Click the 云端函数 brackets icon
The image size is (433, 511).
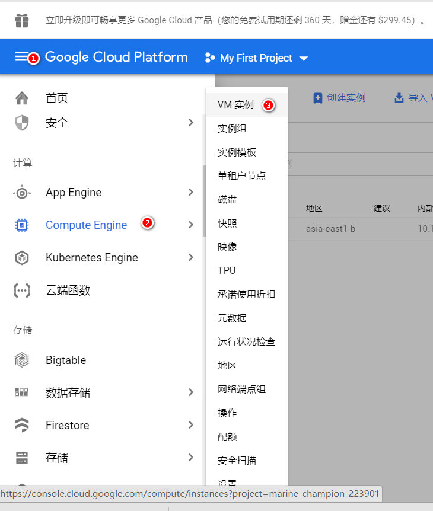point(22,290)
